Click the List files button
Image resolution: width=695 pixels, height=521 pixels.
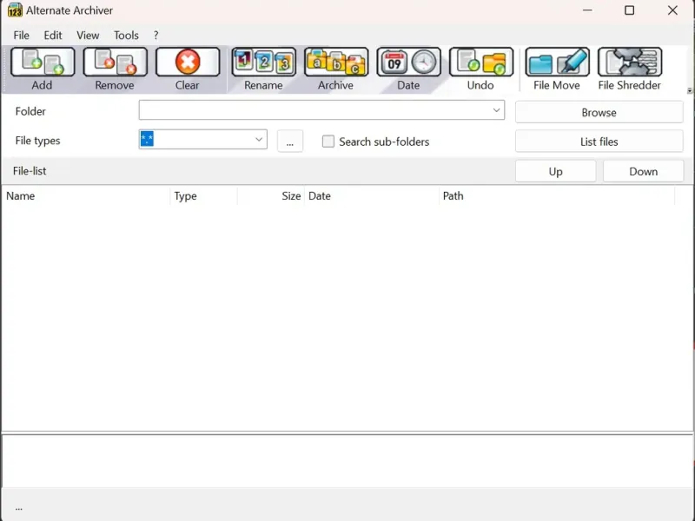tap(599, 142)
